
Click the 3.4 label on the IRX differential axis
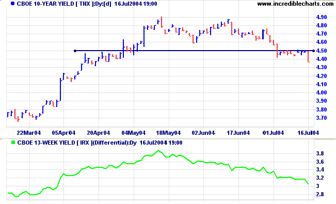tap(320, 170)
